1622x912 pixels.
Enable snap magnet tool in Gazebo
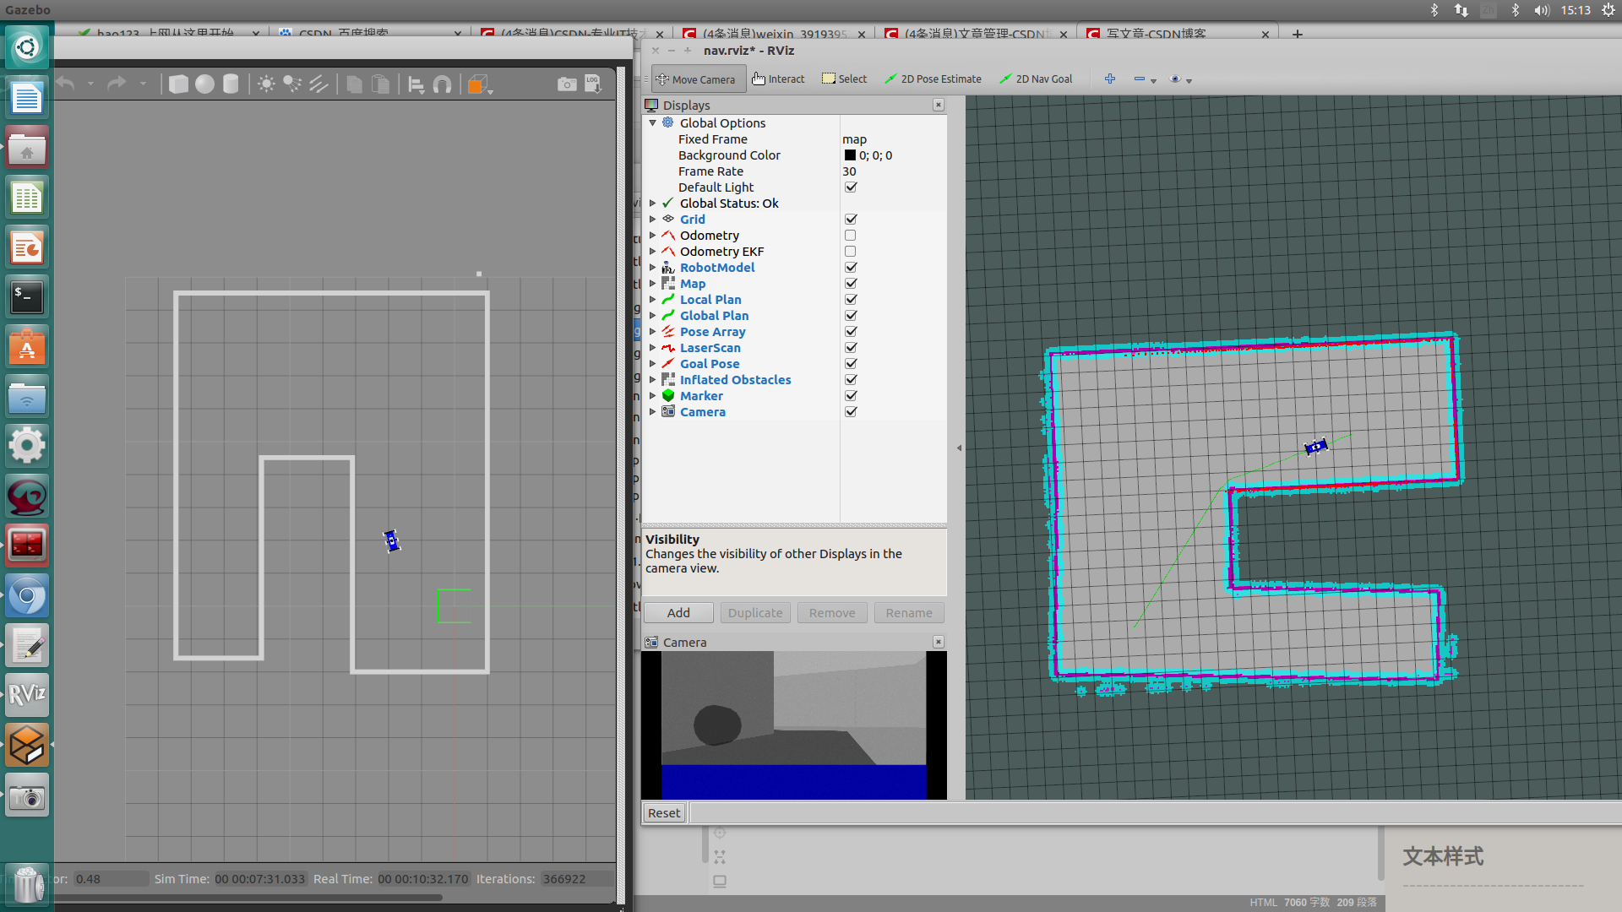442,84
